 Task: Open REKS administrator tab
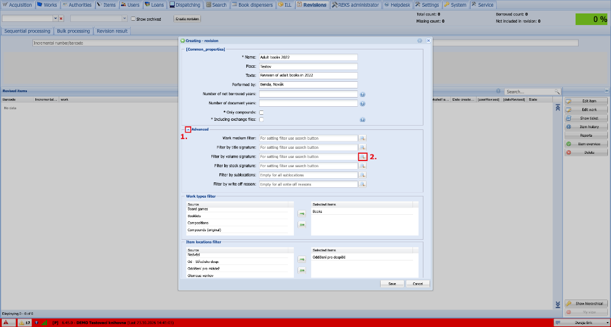click(356, 5)
